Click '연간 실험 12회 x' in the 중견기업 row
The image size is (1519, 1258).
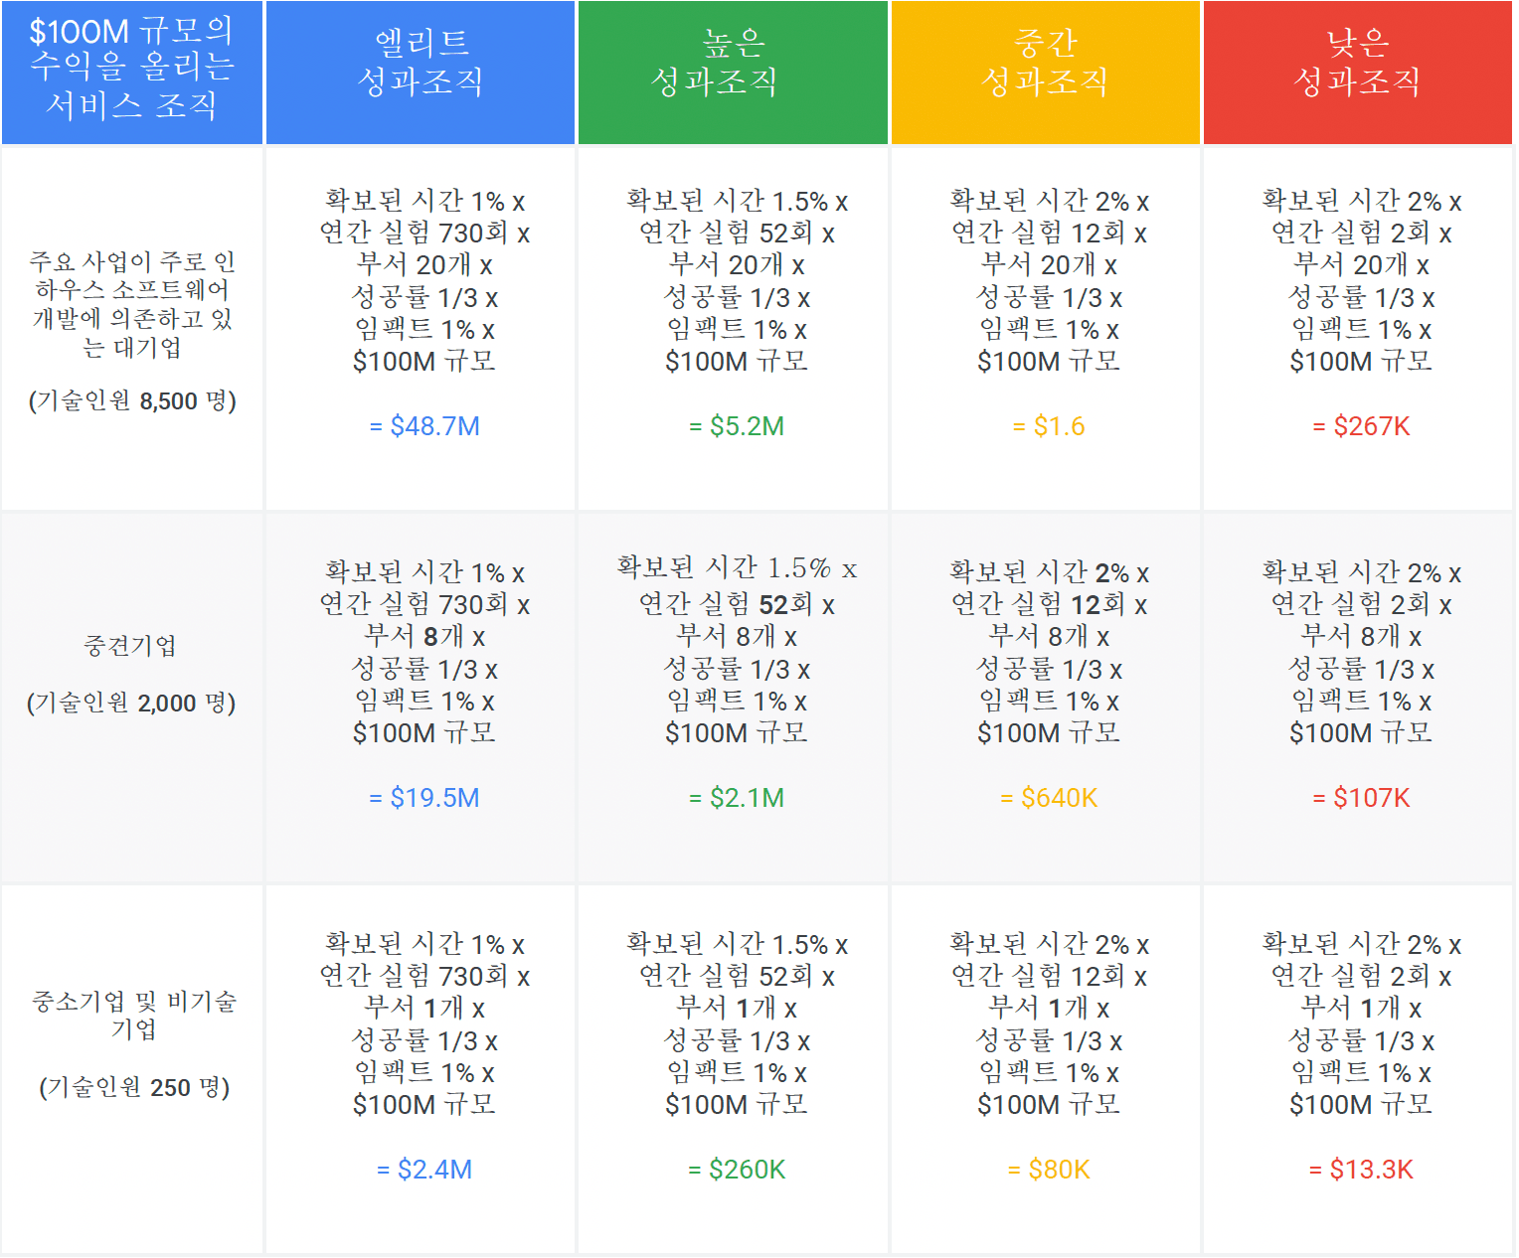(1049, 604)
